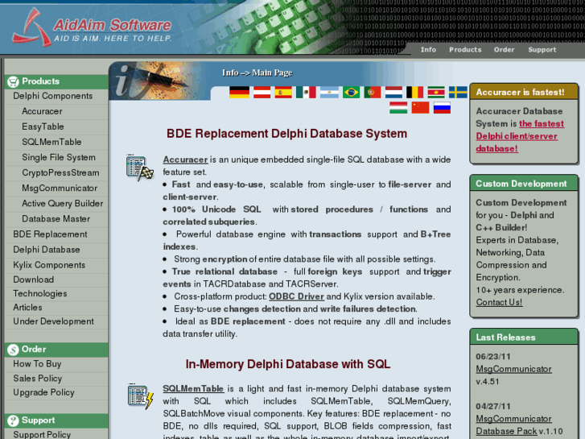This screenshot has width=585, height=439.
Task: Select the Portuguese flag language
Action: (373, 92)
